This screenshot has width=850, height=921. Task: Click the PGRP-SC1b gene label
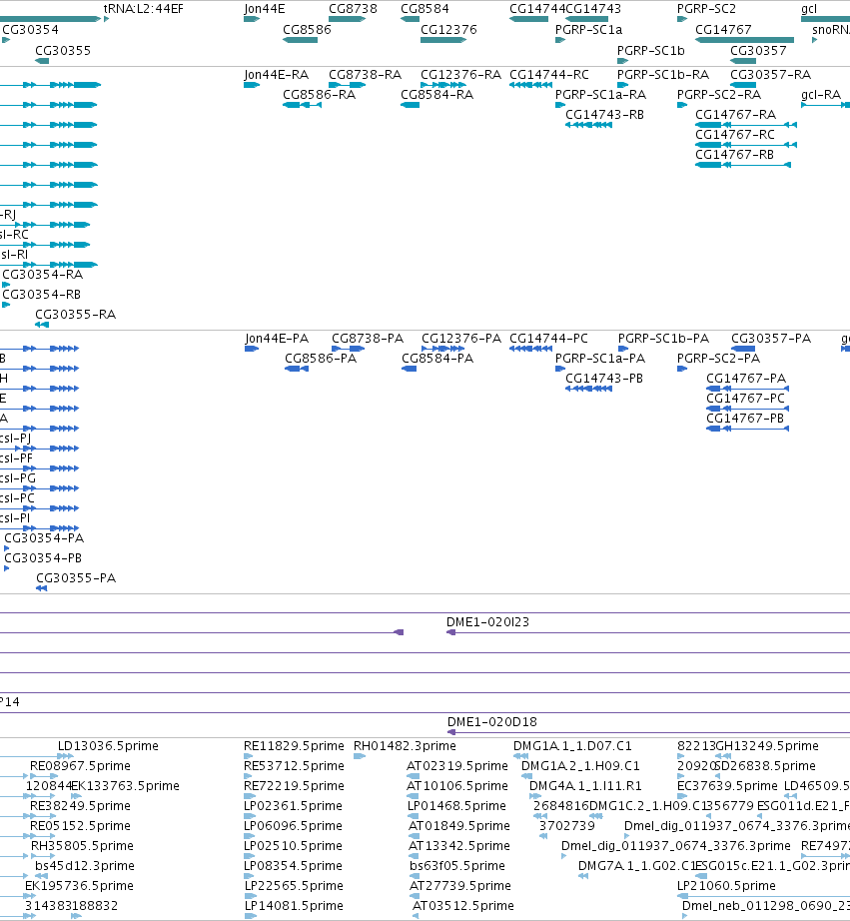point(651,51)
